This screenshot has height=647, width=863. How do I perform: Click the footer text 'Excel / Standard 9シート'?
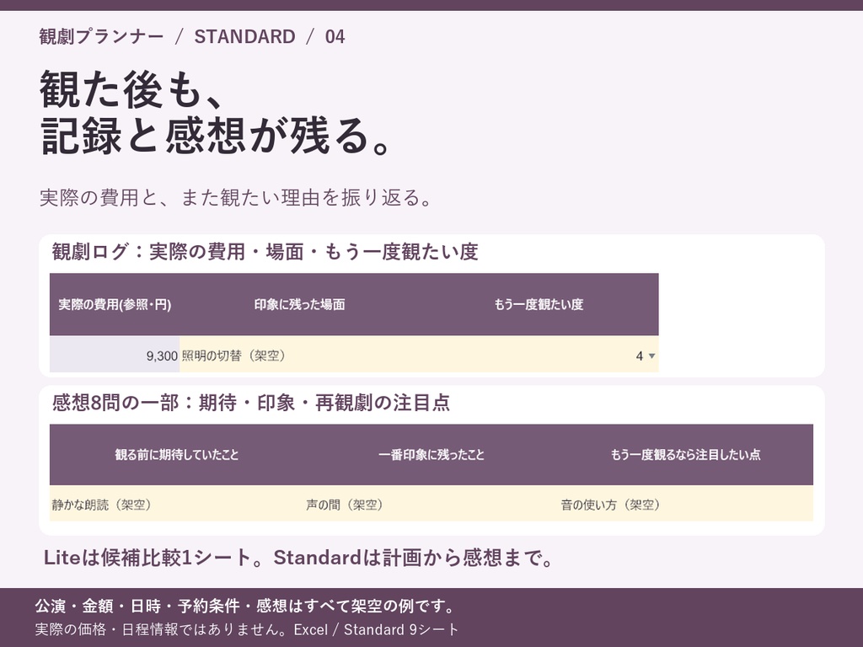tap(376, 629)
